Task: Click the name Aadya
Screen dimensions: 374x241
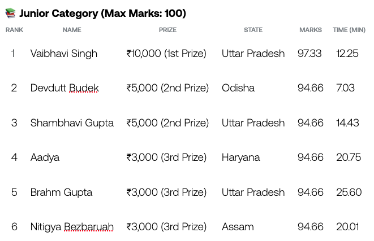Action: (x=45, y=157)
